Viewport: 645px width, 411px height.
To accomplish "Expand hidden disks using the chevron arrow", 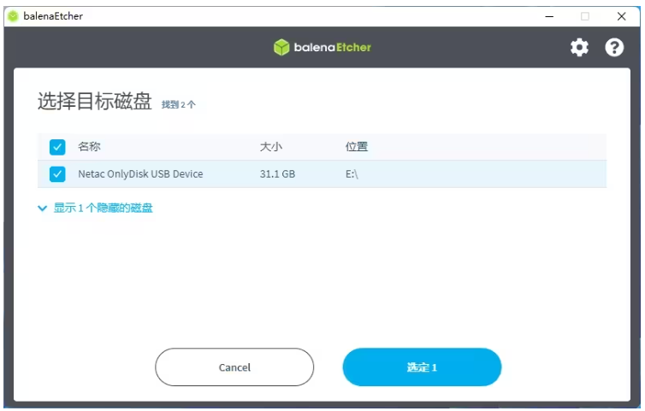I will pyautogui.click(x=43, y=208).
